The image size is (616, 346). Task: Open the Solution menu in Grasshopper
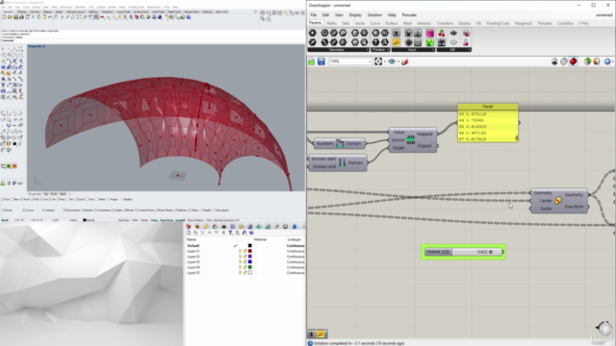click(x=374, y=15)
